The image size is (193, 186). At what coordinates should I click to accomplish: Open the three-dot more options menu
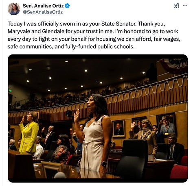tap(185, 6)
